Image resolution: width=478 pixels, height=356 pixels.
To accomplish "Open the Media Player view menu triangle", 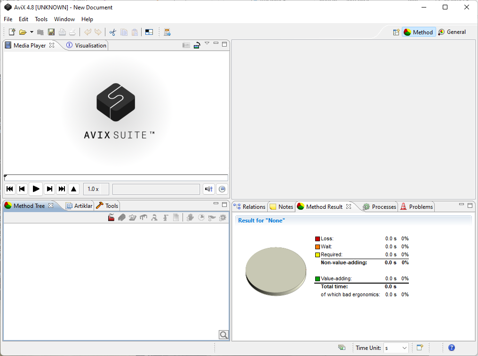I will tap(207, 44).
